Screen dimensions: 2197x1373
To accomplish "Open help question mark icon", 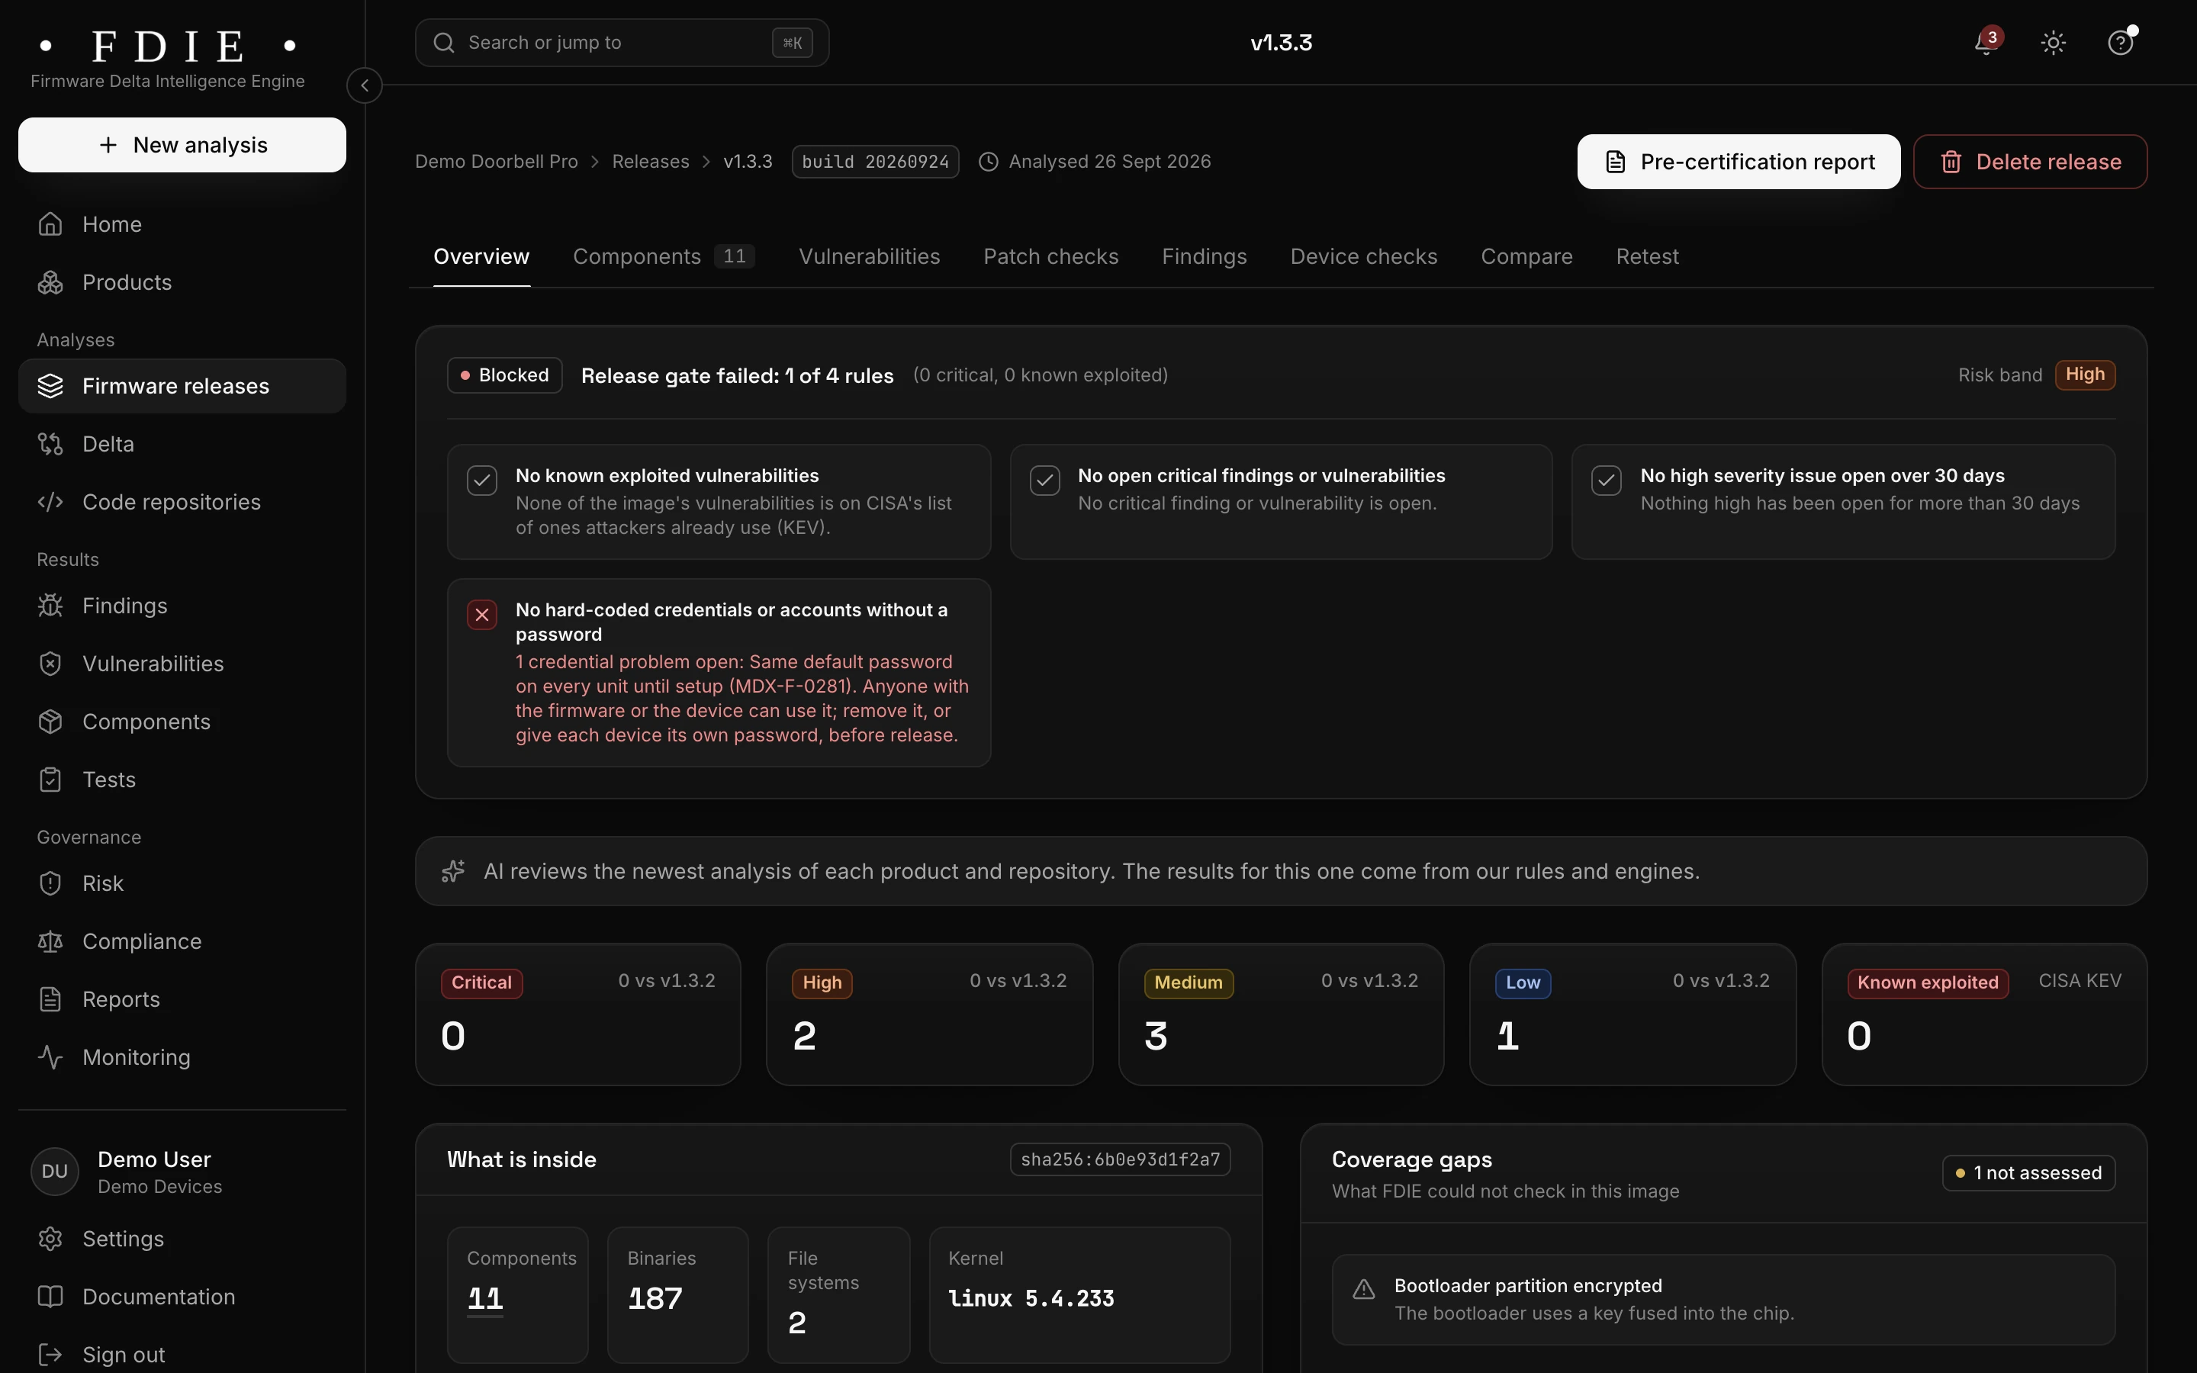I will [2121, 43].
